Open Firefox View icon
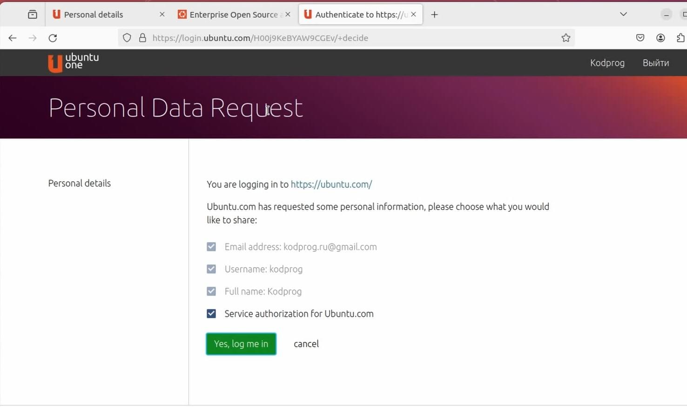Image resolution: width=687 pixels, height=407 pixels. click(32, 14)
